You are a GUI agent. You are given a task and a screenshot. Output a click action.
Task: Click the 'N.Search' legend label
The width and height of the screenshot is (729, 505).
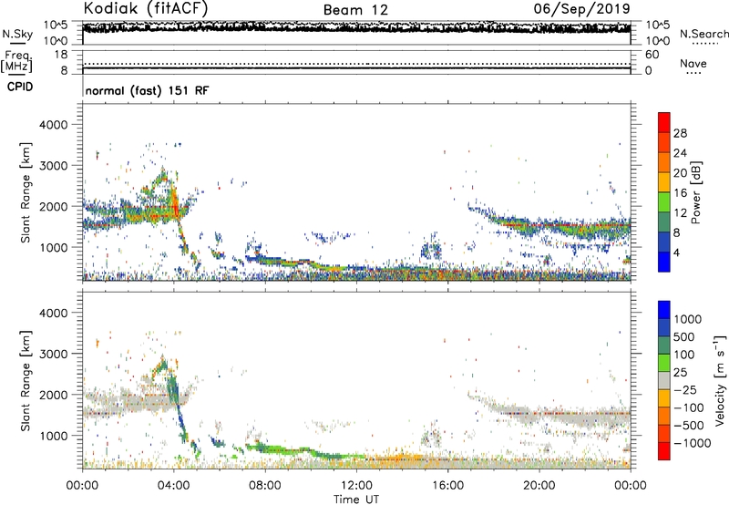(x=703, y=34)
